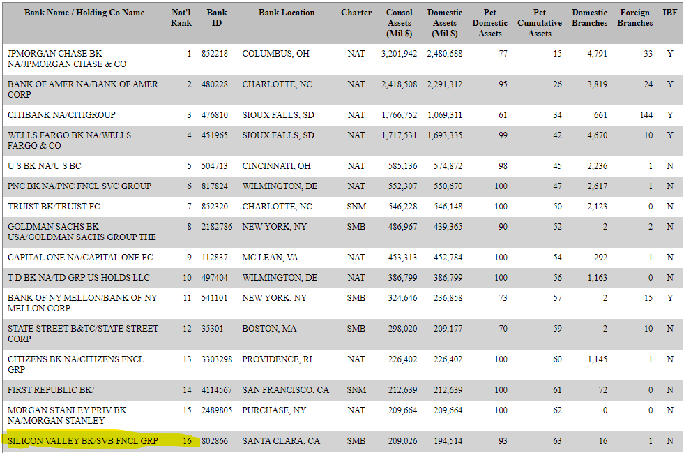Click domestic branches value 4,670
Viewport: 684px width, 453px height.
click(x=597, y=135)
